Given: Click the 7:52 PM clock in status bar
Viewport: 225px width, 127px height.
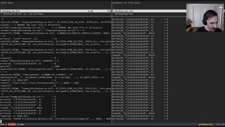Looking at the screenshot, I should tap(220, 125).
